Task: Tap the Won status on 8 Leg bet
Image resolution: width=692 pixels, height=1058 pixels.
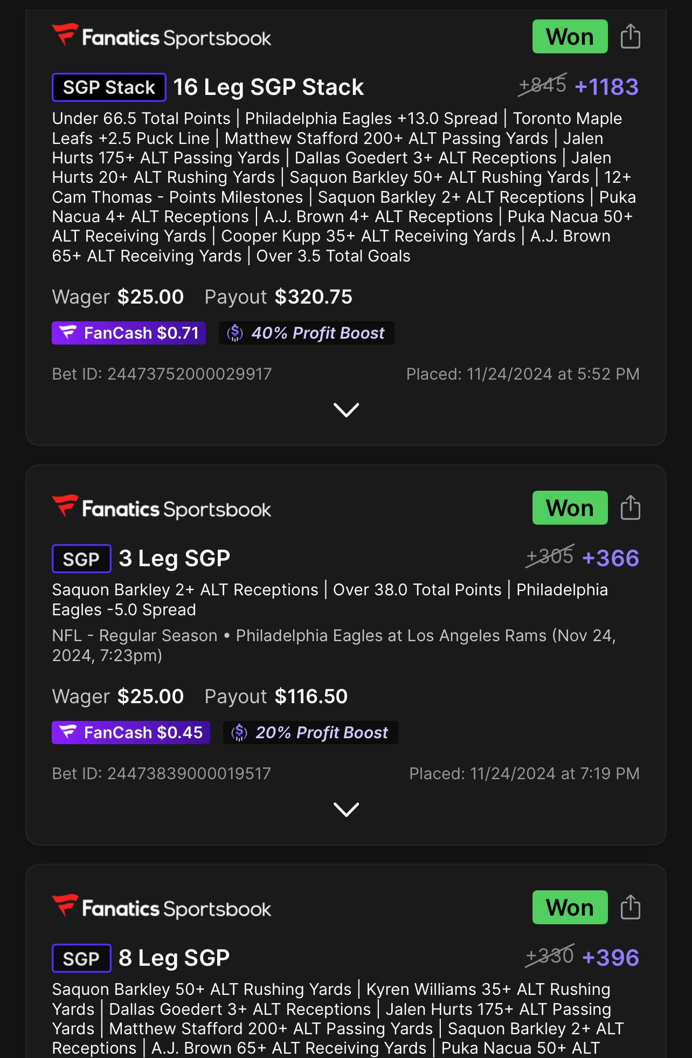Action: click(570, 908)
